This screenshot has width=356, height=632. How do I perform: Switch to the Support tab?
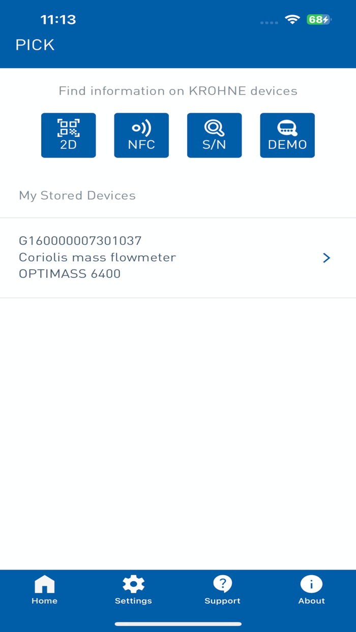point(222,589)
